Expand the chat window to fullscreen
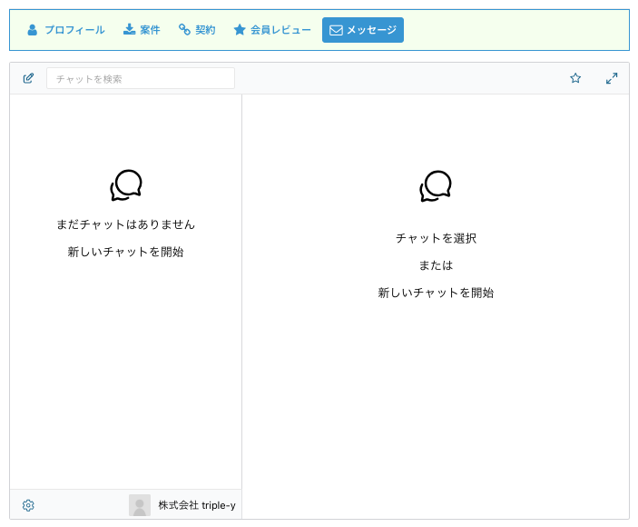 click(x=612, y=78)
